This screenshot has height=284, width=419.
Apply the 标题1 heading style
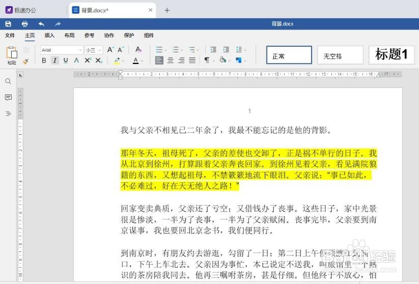pos(392,55)
